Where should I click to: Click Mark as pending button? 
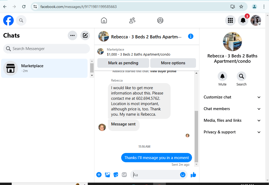[x=123, y=63]
